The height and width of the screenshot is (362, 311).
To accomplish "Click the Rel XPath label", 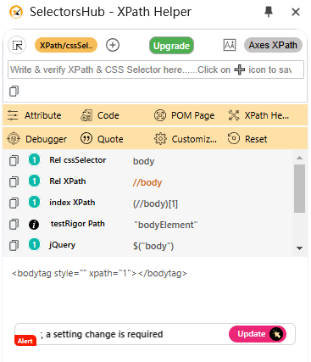I will [x=68, y=181].
